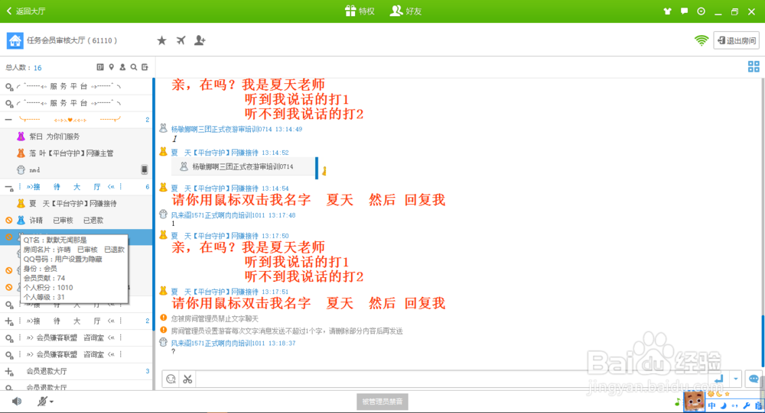Select second 会员赚客联盟 咨询室 channel
Viewport: 765px width, 413px height.
76,354
